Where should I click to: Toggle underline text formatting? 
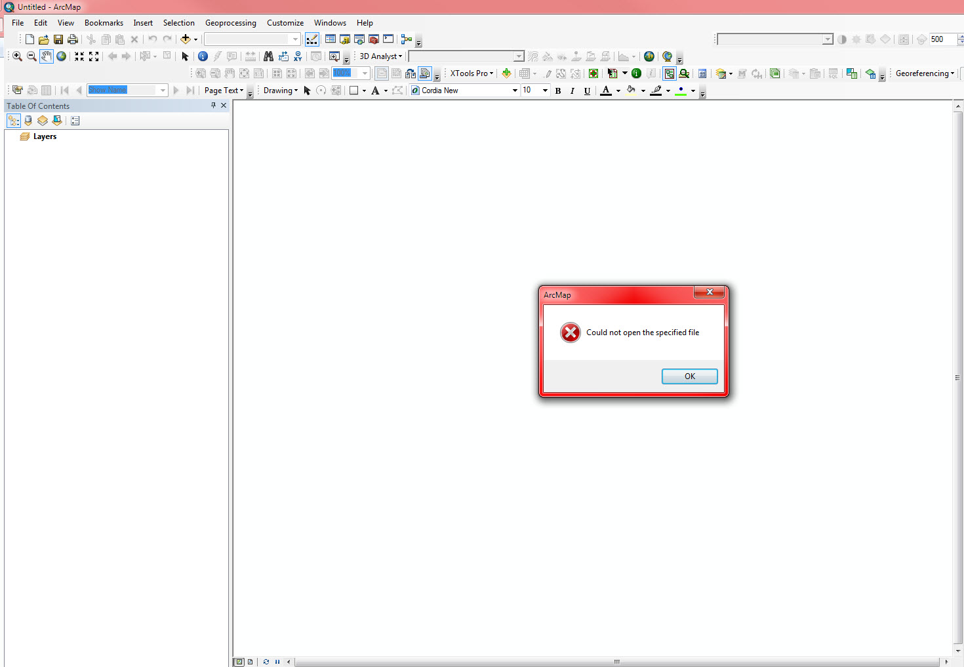587,91
